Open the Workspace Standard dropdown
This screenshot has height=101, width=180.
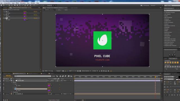coord(157,5)
